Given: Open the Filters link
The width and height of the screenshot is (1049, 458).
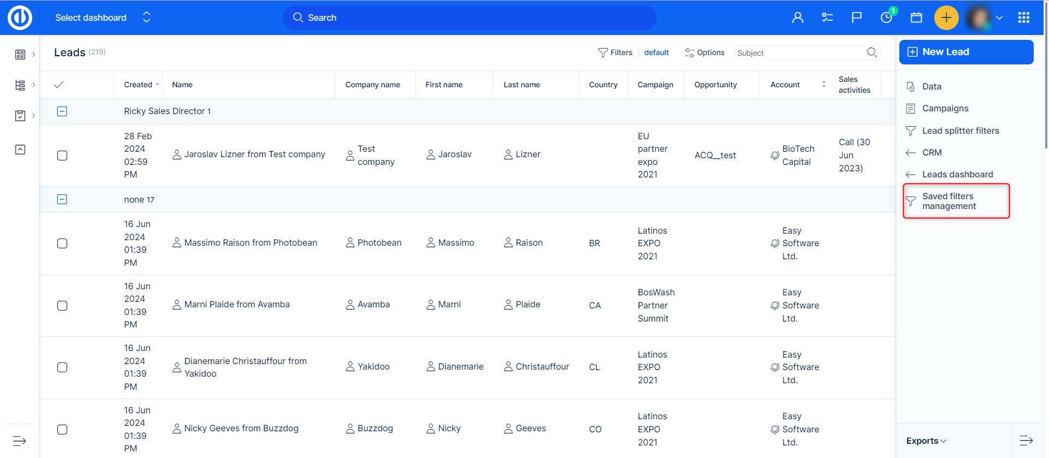Looking at the screenshot, I should coord(615,52).
